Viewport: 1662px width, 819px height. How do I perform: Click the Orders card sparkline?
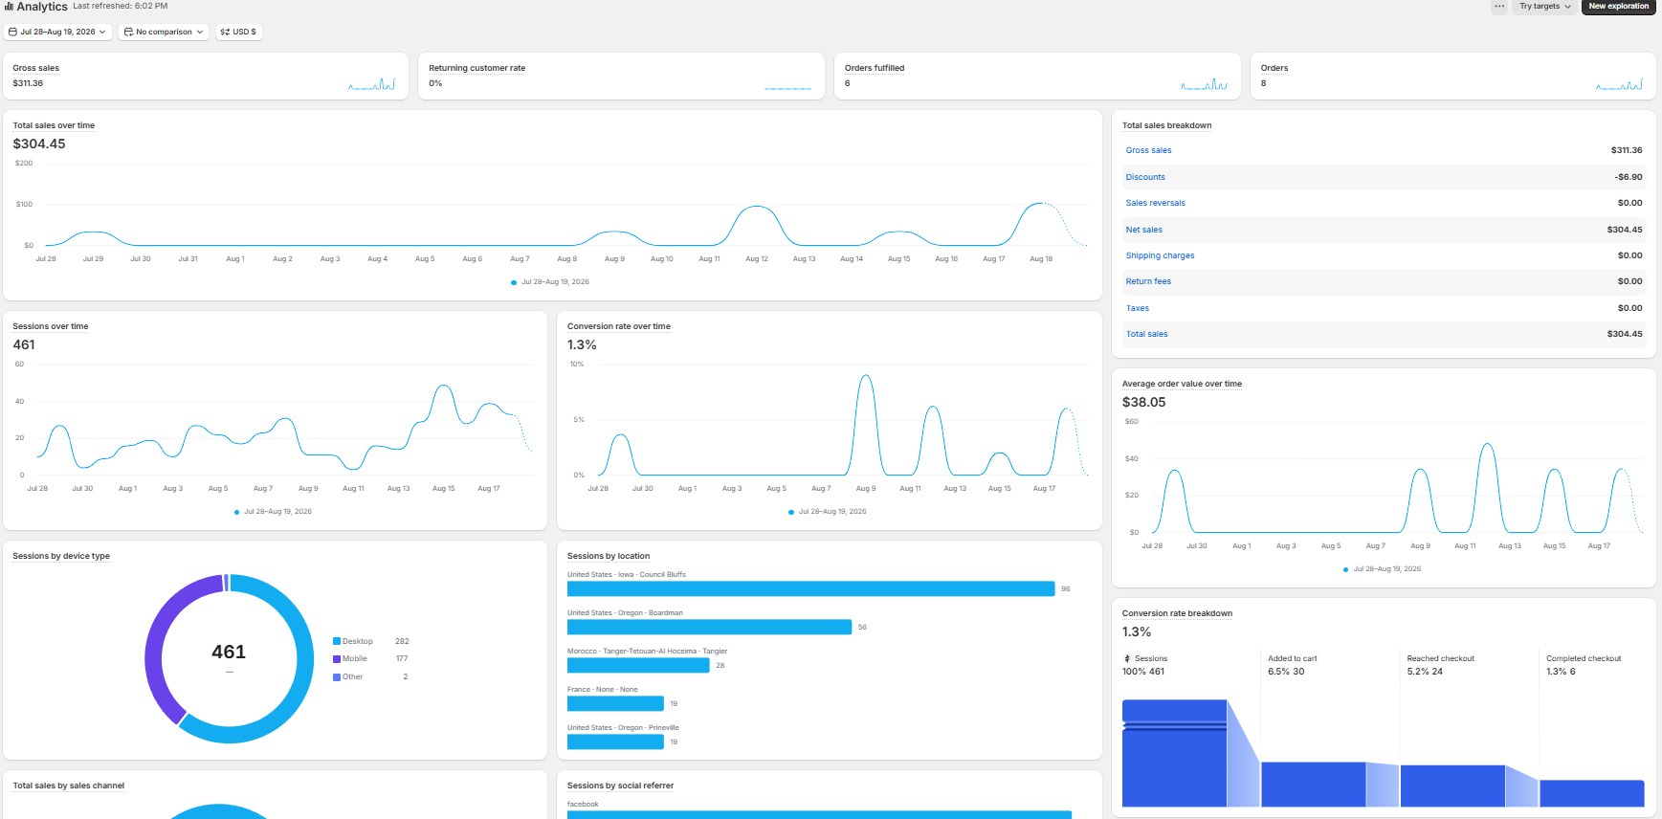pyautogui.click(x=1620, y=84)
